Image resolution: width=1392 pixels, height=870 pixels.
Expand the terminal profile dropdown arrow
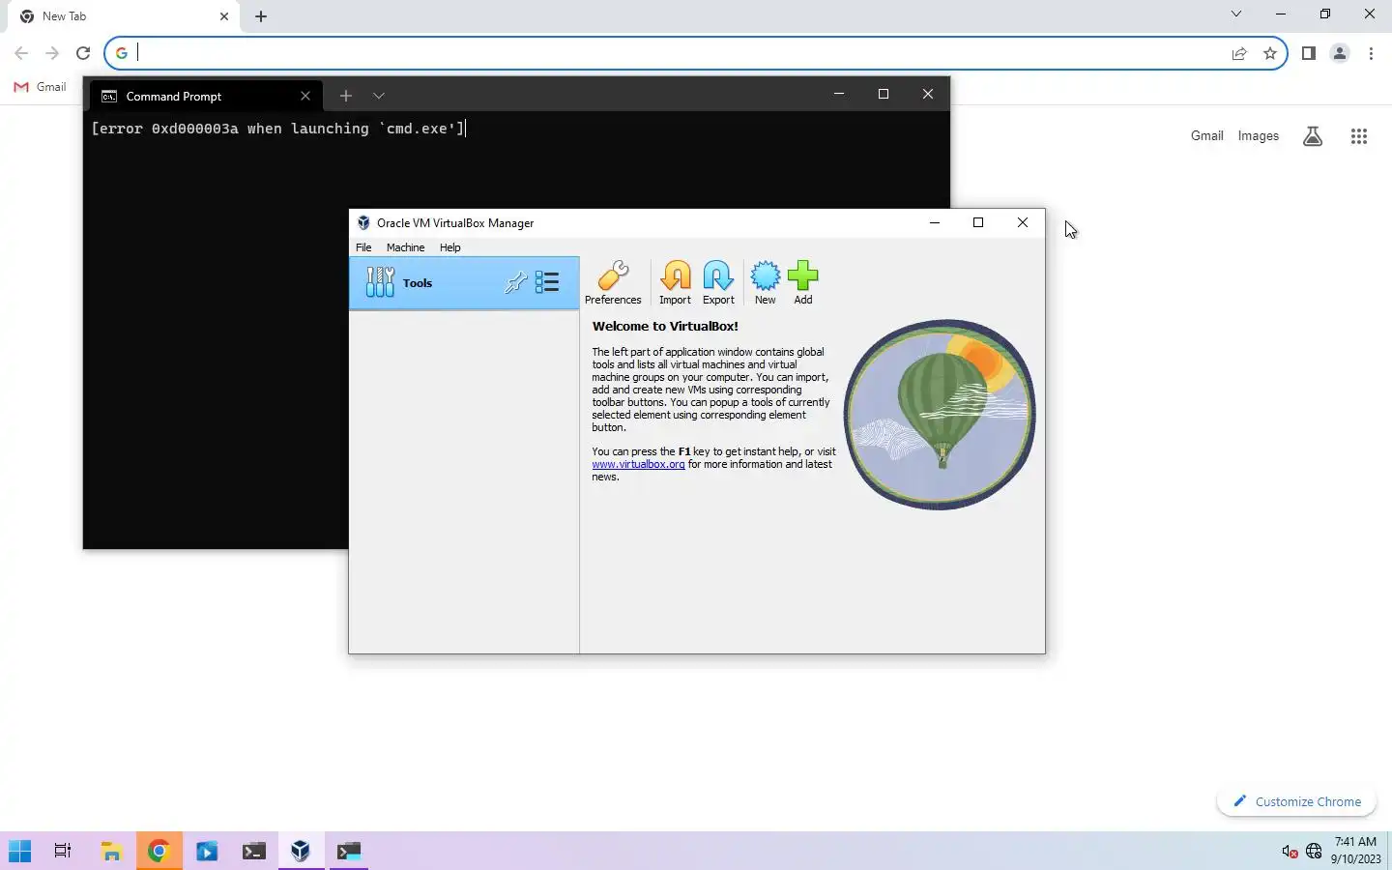pos(379,96)
